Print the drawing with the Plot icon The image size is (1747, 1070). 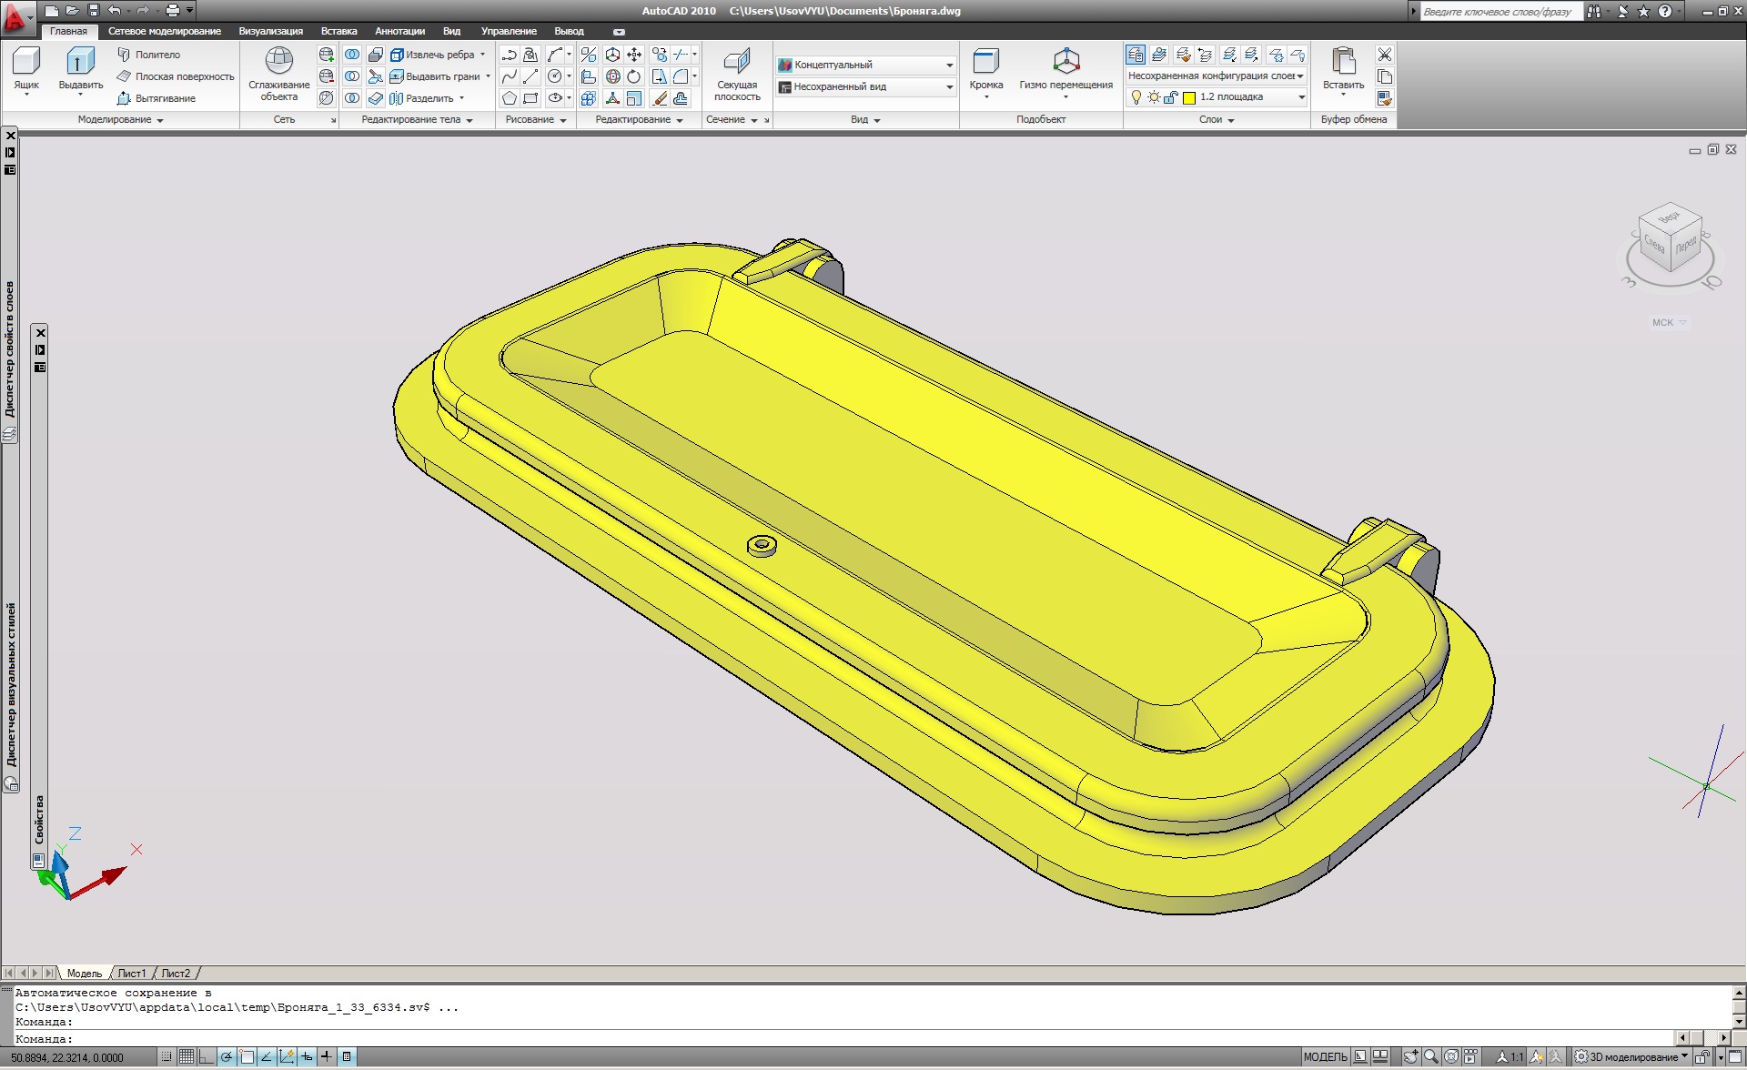(x=172, y=11)
